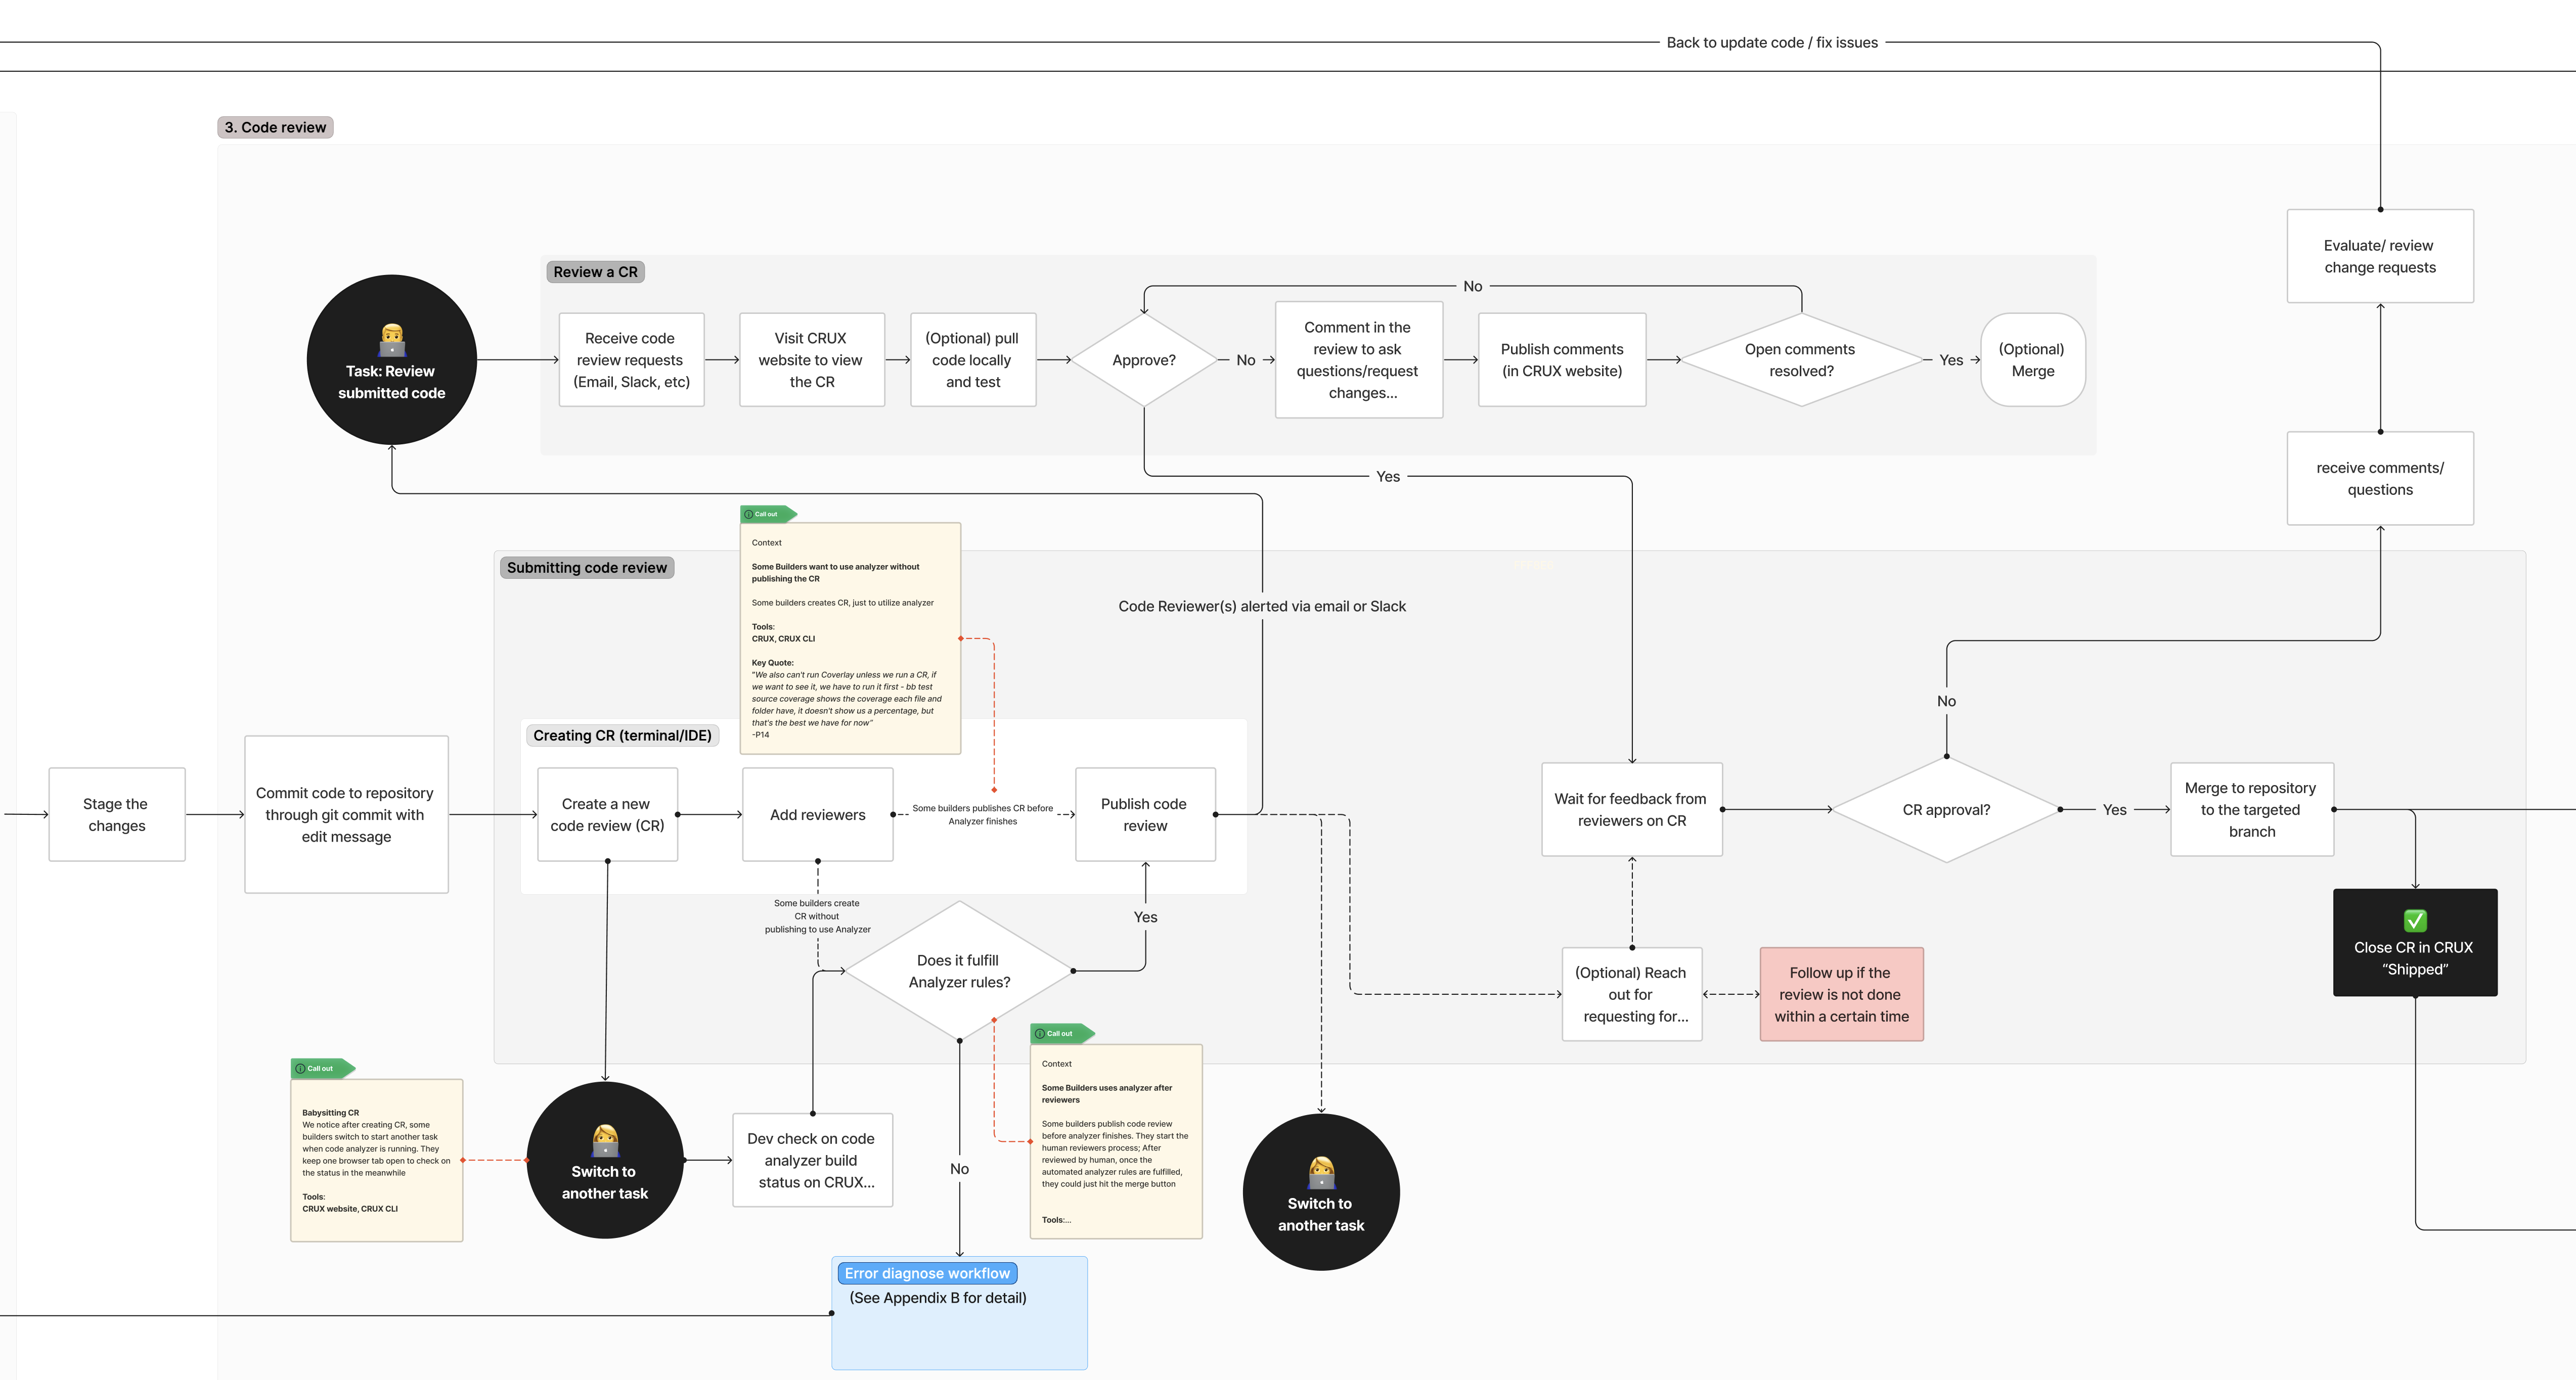Screen dimensions: 2576x1380
Task: Click the CR approval? decision diamond
Action: click(1946, 809)
